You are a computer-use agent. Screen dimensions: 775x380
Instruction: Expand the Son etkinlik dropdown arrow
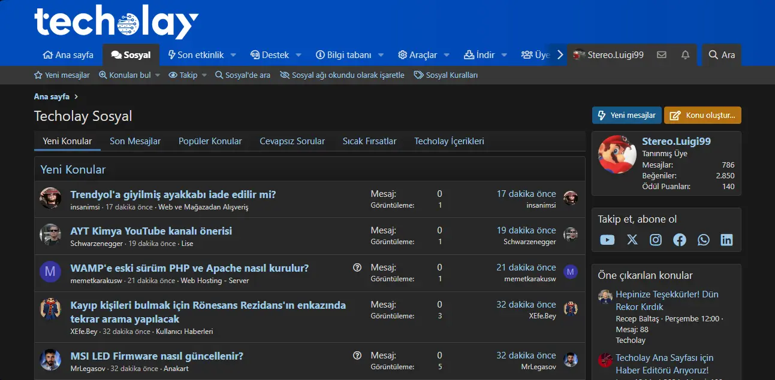click(234, 55)
